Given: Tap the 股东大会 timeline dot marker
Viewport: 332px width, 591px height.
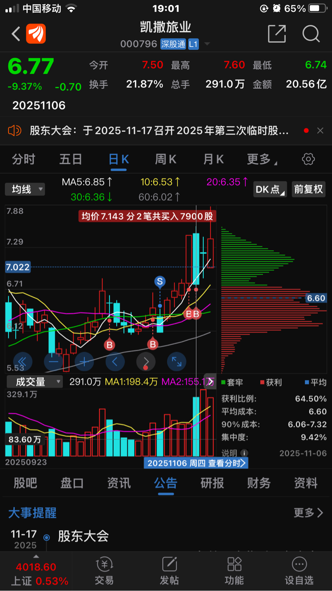Looking at the screenshot, I should pos(47,537).
